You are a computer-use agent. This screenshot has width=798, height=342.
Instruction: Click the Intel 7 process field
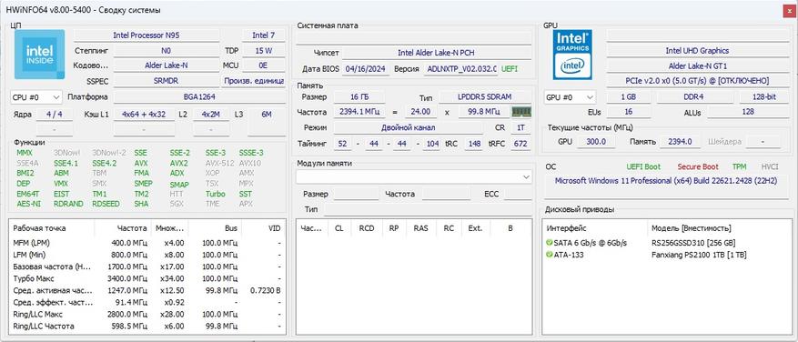[264, 35]
